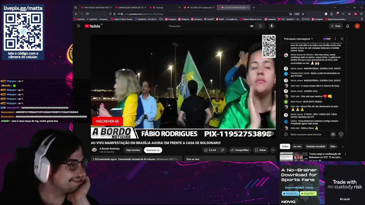
Task: Open the DeepSeek bookmark
Action: [146, 19]
